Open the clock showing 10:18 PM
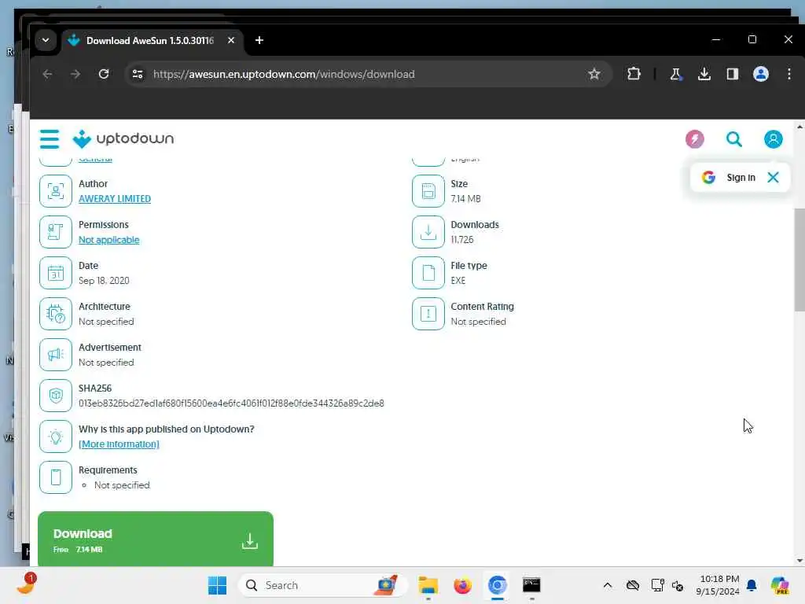The width and height of the screenshot is (805, 604). pyautogui.click(x=717, y=585)
